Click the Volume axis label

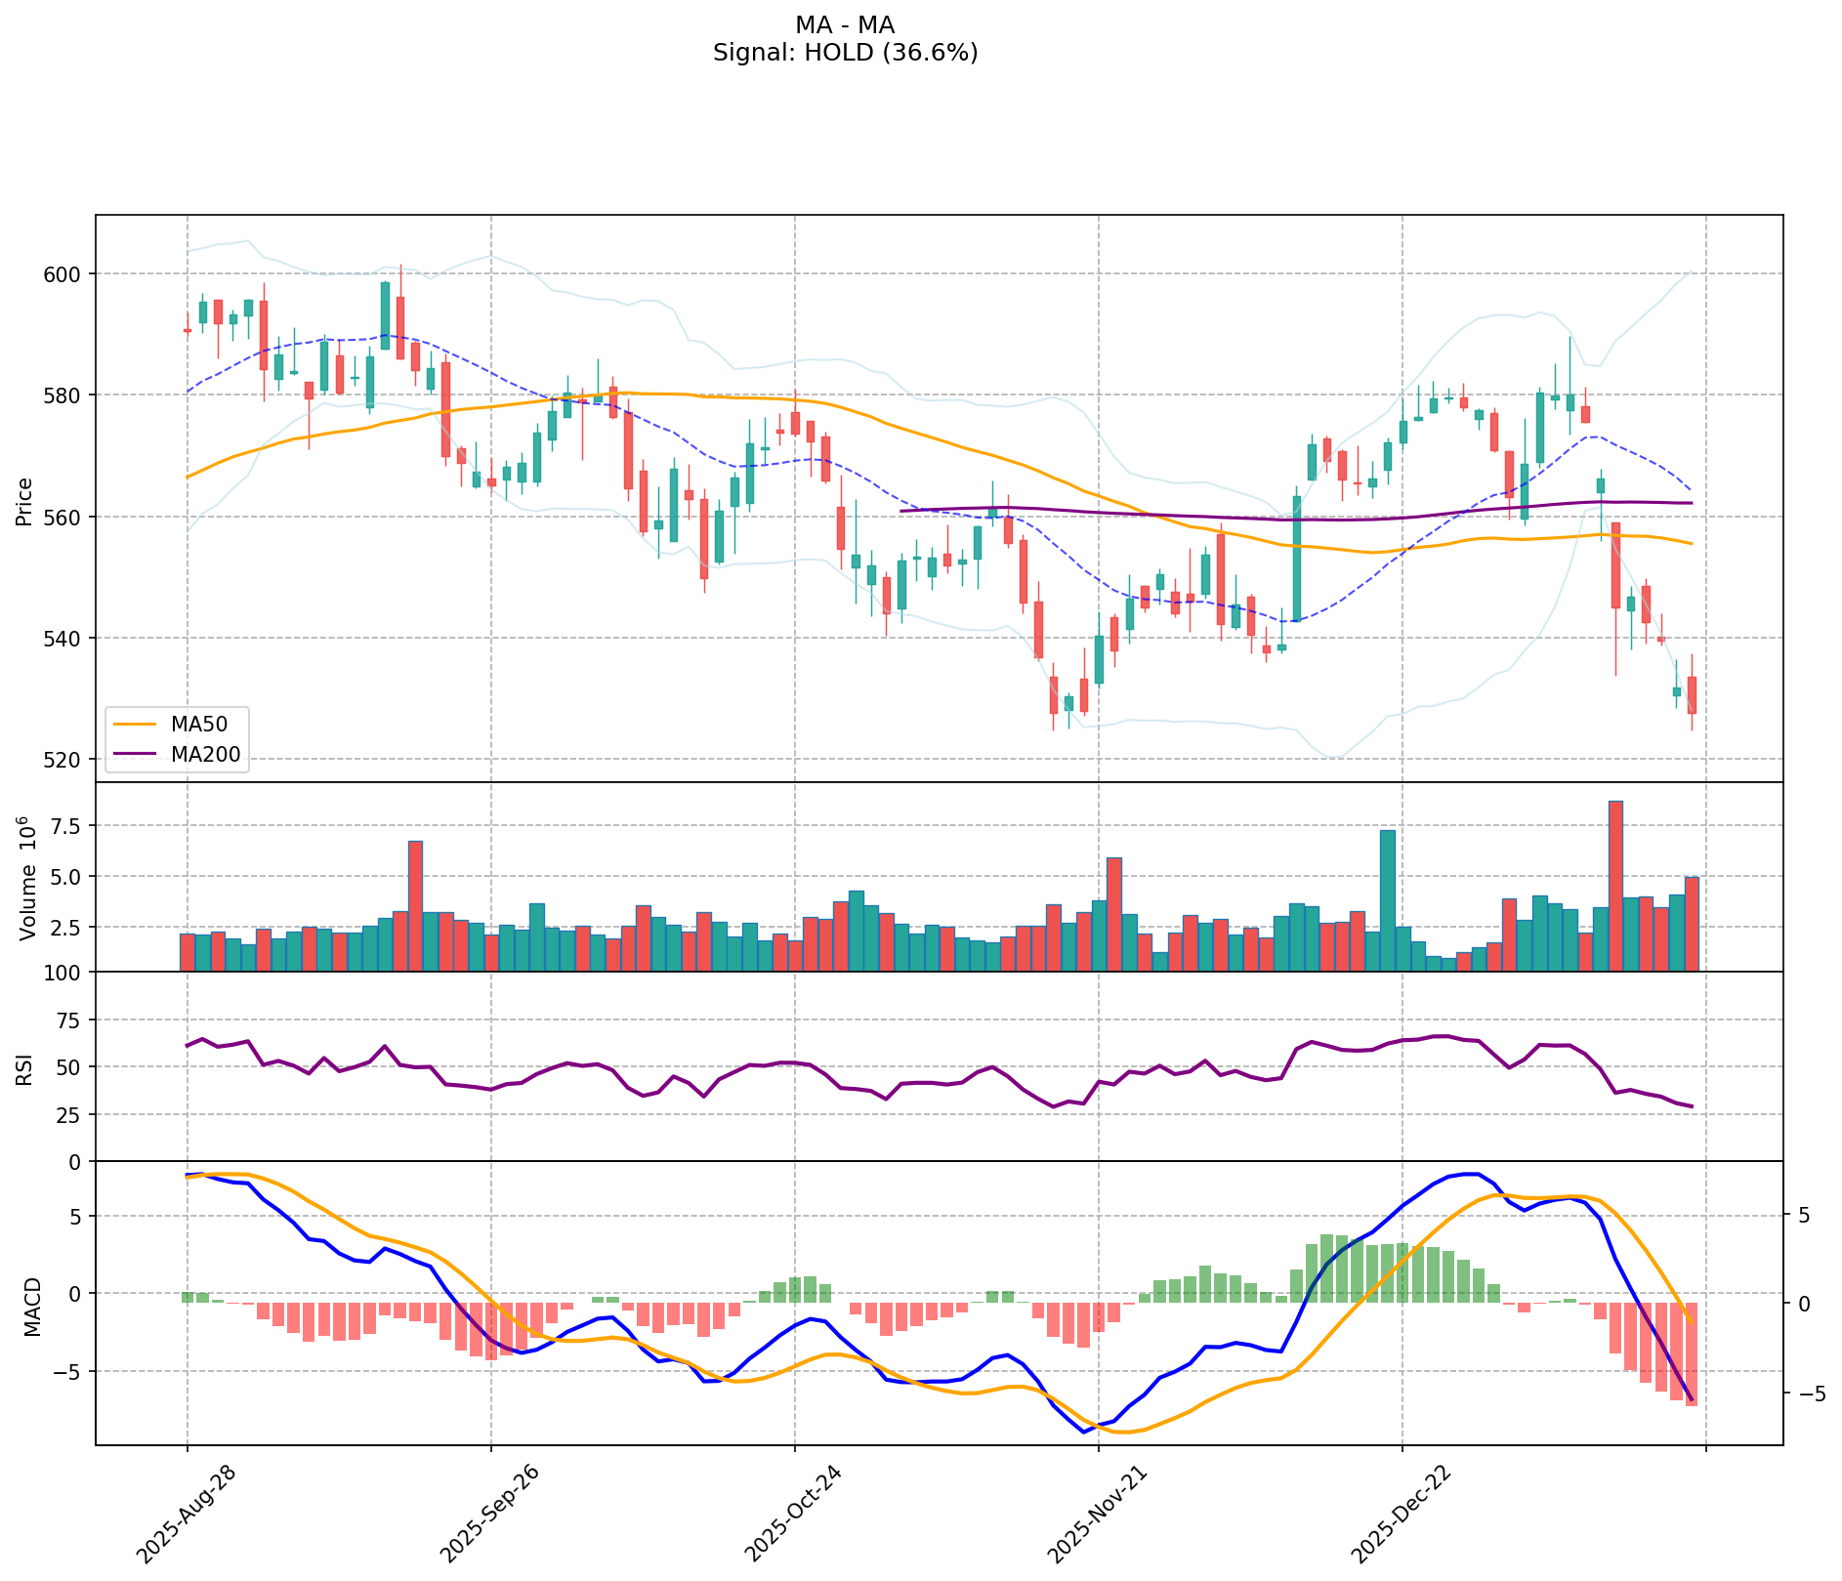click(27, 877)
